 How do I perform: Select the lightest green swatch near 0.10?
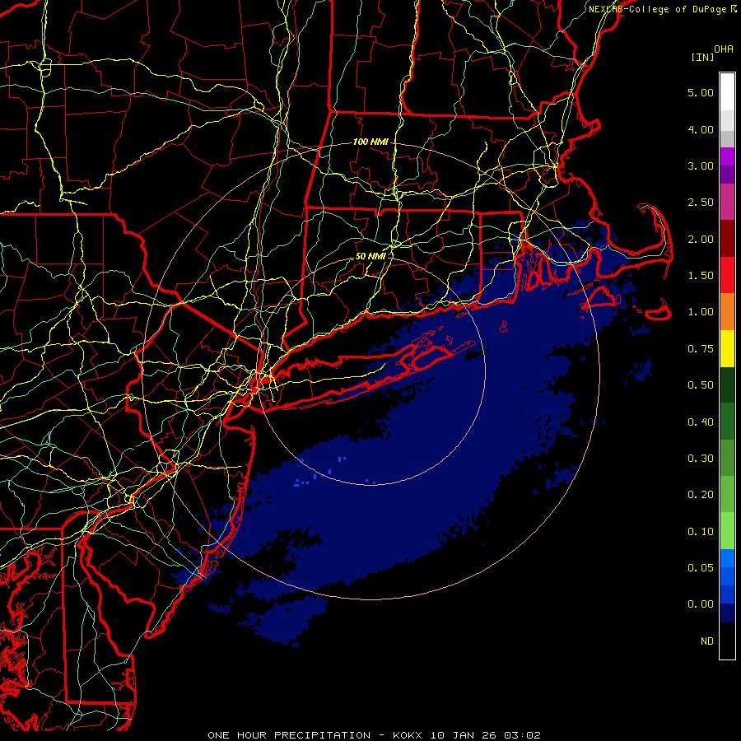pos(727,531)
